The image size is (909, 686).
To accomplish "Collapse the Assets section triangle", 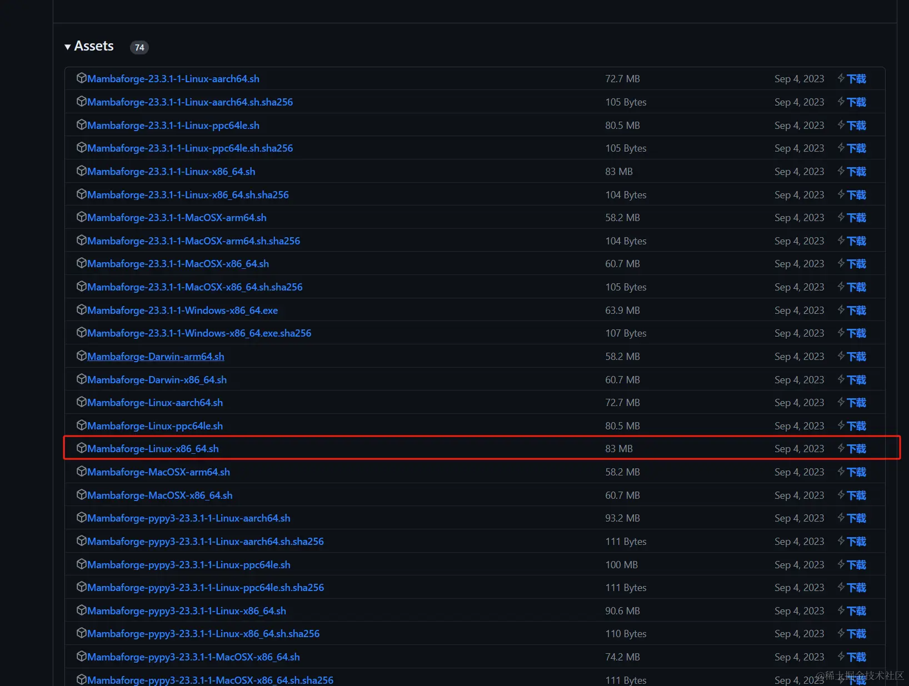I will tap(67, 47).
